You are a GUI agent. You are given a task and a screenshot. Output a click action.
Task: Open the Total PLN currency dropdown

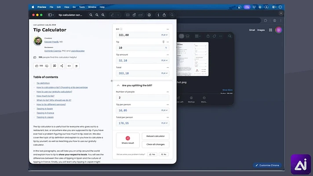[164, 73]
